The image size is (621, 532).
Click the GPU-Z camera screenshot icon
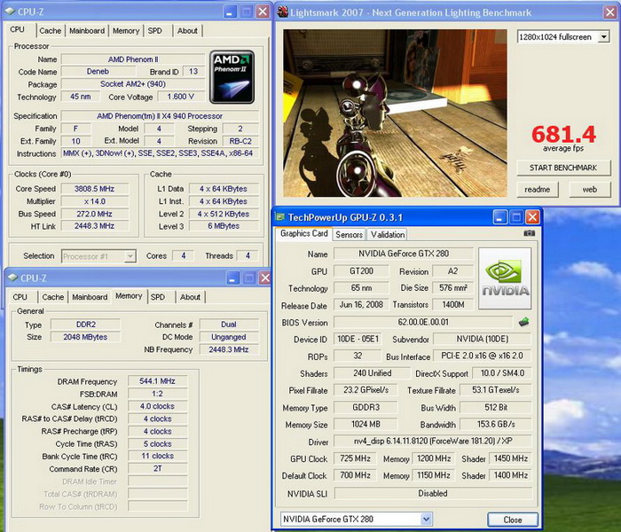coord(529,233)
